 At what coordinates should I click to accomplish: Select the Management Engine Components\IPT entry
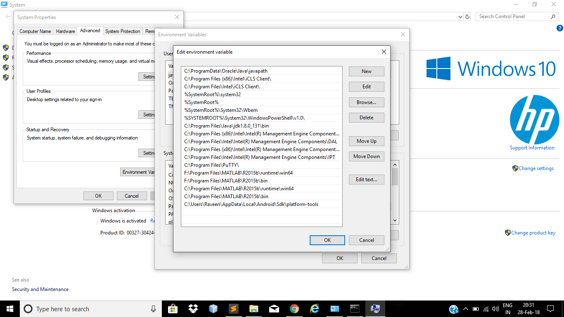tap(262, 157)
